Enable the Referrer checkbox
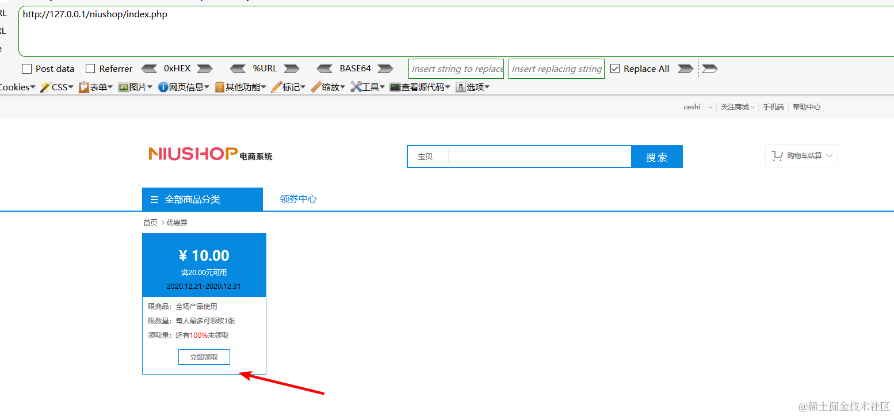This screenshot has height=416, width=894. coord(90,68)
